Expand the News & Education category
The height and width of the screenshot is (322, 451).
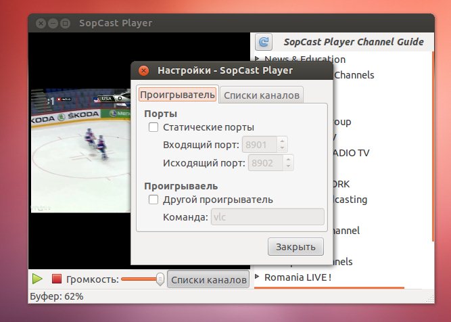pyautogui.click(x=258, y=59)
